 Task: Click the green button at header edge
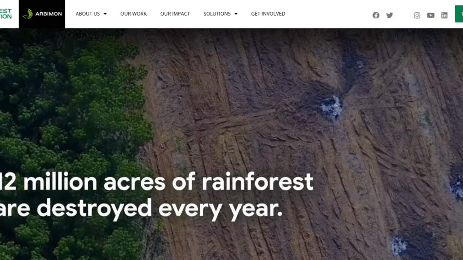click(x=459, y=14)
